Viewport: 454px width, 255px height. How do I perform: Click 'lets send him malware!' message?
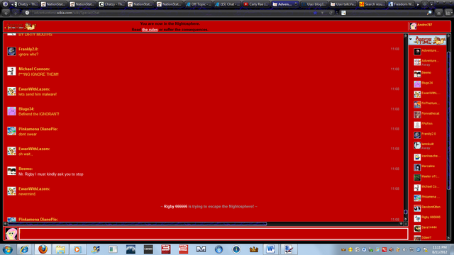point(38,94)
